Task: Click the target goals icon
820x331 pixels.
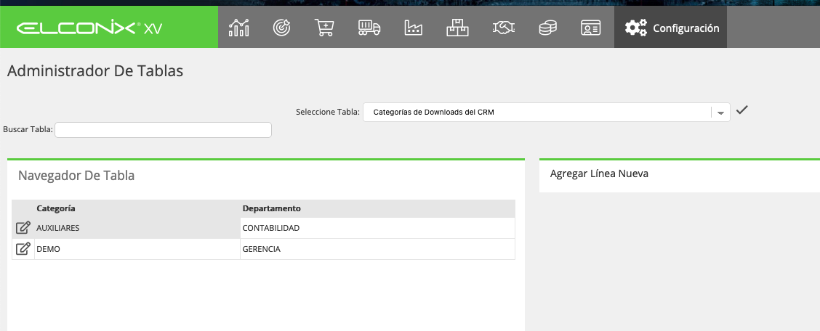Action: coord(281,27)
